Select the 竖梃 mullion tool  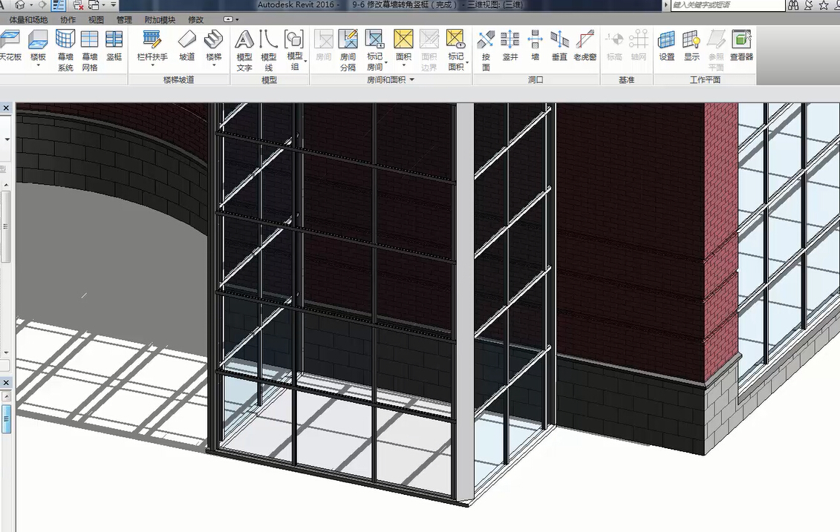click(114, 46)
